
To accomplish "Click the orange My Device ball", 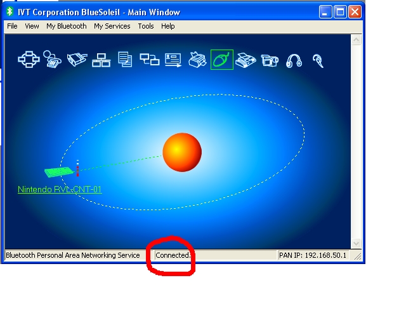I will click(x=182, y=152).
